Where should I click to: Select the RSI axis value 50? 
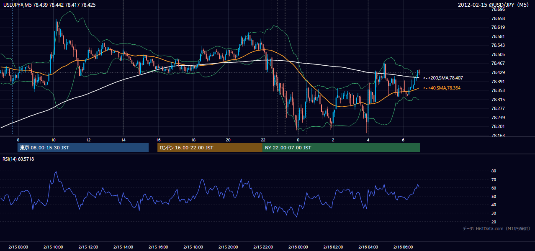pyautogui.click(x=494, y=196)
